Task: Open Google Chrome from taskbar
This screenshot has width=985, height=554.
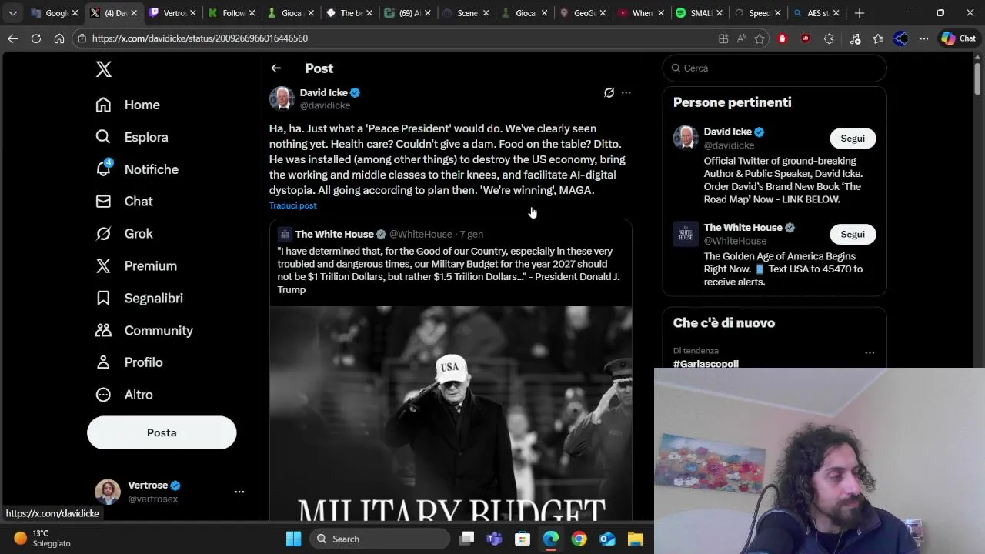Action: (579, 539)
